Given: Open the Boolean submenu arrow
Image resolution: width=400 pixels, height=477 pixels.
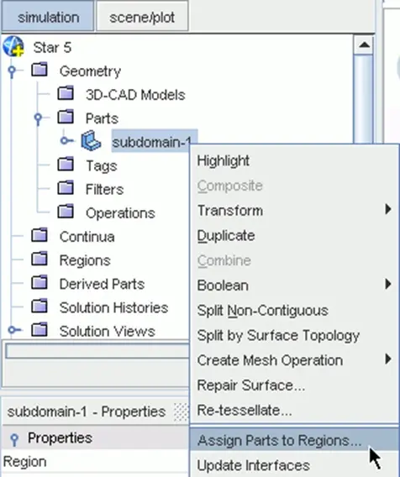Looking at the screenshot, I should 388,284.
